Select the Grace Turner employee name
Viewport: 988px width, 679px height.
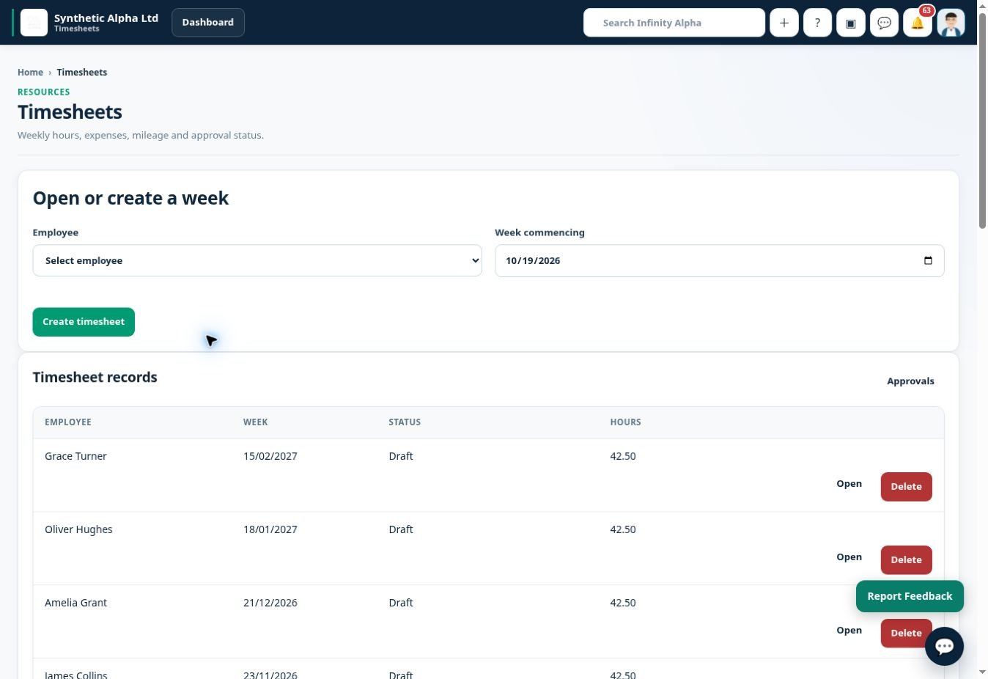tap(75, 456)
